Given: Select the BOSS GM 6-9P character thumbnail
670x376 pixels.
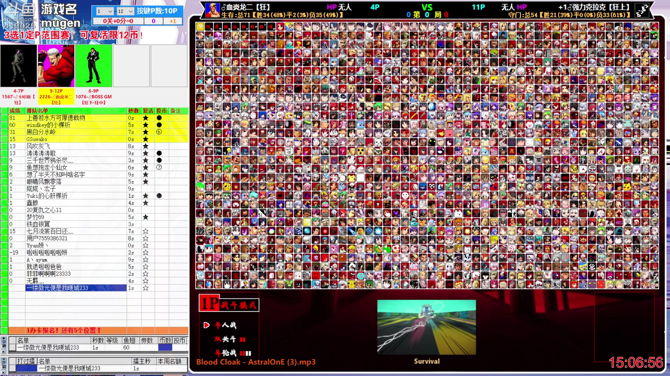Looking at the screenshot, I should click(94, 65).
